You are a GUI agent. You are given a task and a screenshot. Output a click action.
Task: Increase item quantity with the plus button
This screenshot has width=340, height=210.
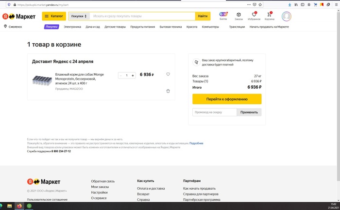[133, 76]
